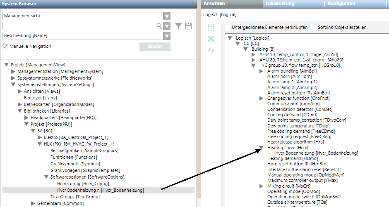
Task: Enable Untergeordnete Elemente verknüpfen checkbox
Action: point(227,27)
